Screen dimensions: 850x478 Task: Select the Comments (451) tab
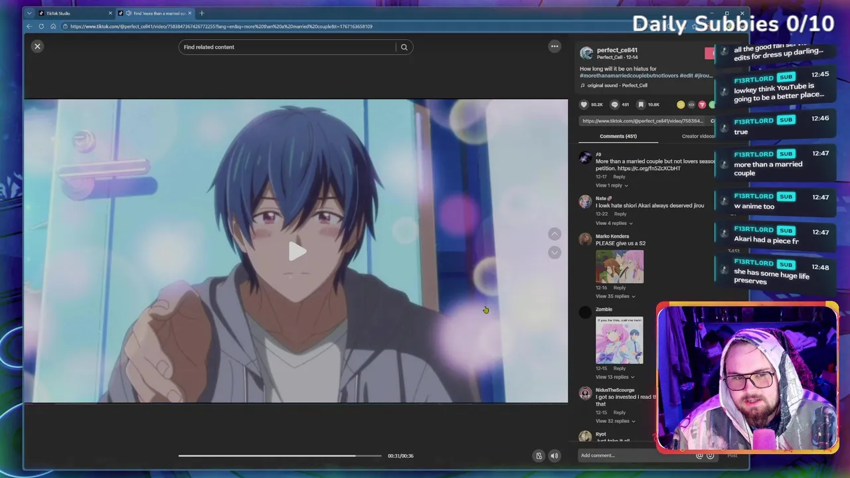(x=618, y=136)
